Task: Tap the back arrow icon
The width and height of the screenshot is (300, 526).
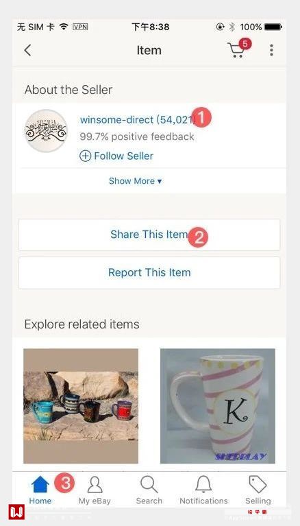Action: (28, 50)
